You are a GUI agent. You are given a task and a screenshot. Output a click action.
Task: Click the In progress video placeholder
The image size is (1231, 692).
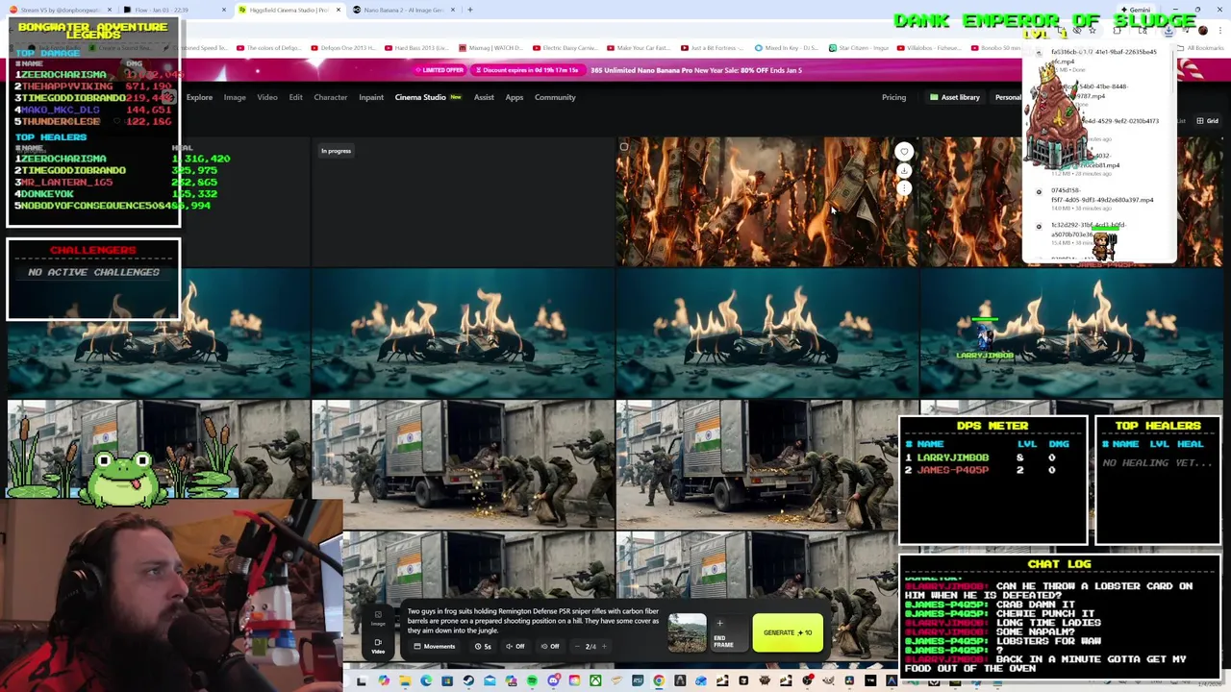(464, 201)
